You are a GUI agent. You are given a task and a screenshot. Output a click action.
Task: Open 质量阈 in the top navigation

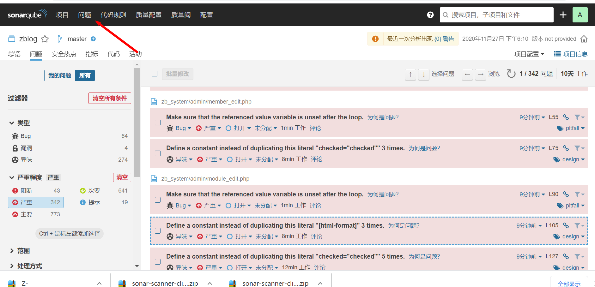pos(181,15)
